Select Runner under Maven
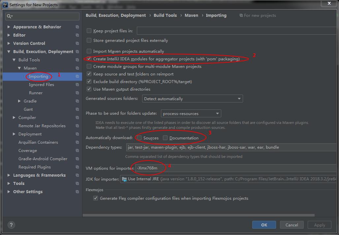The image size is (339, 235). pyautogui.click(x=36, y=93)
